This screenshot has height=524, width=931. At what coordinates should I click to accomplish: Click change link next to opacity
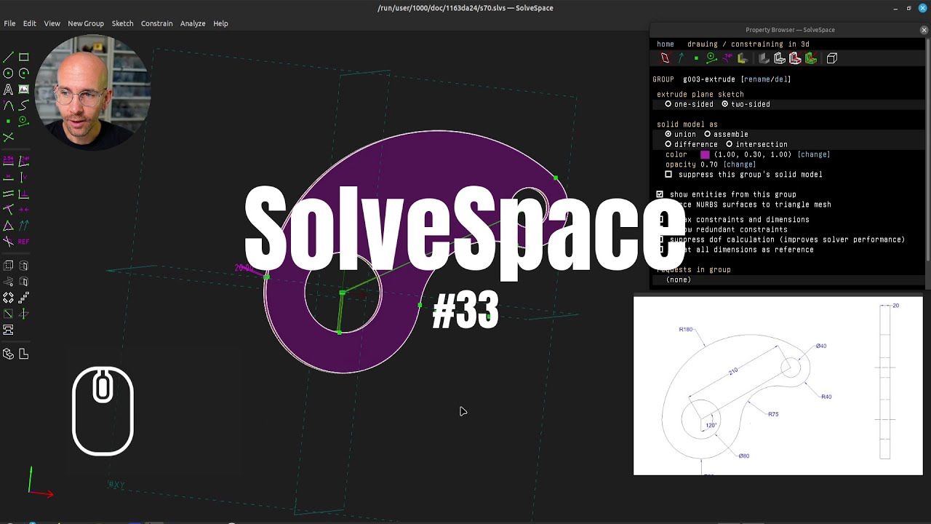pyautogui.click(x=740, y=165)
